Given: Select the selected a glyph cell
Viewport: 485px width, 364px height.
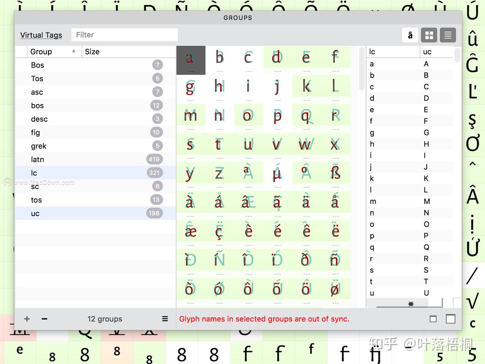Looking at the screenshot, I should [x=190, y=60].
